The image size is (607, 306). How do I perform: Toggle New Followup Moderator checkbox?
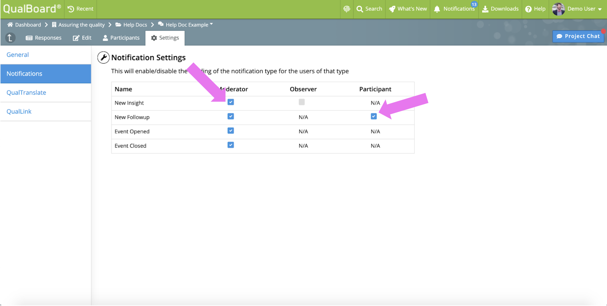tap(231, 116)
